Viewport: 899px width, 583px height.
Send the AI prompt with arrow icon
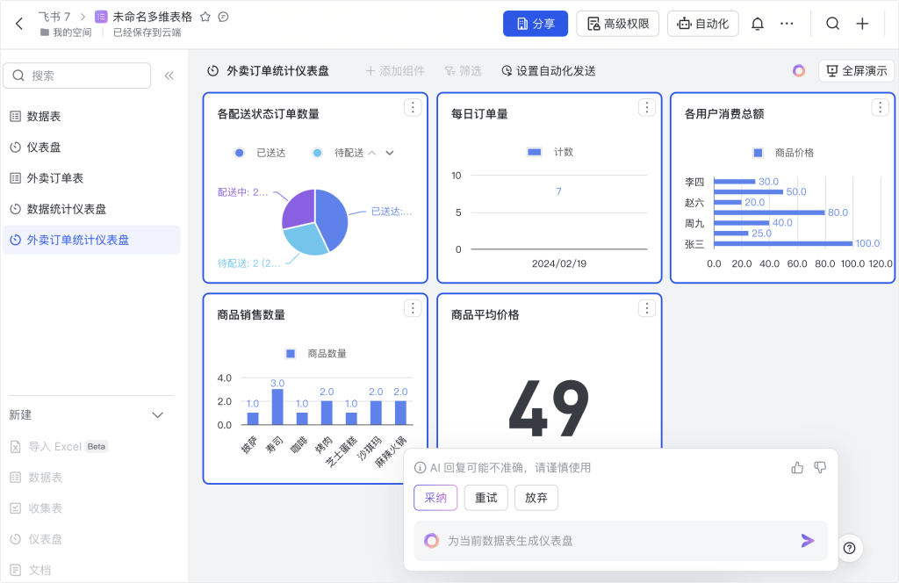tap(808, 541)
